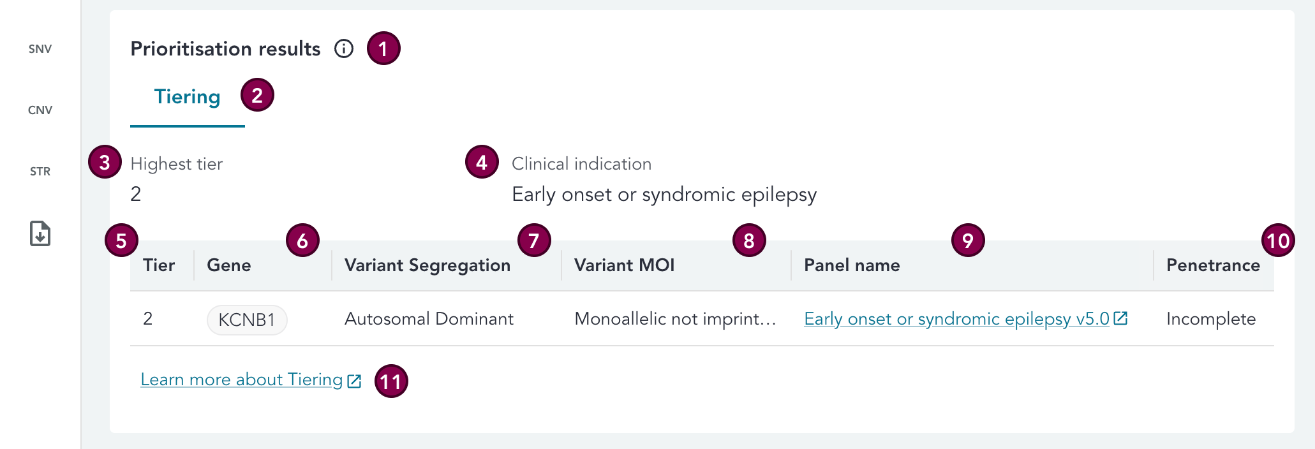Open the download report icon in sidebar
Viewport: 1315px width, 449px height.
click(40, 233)
